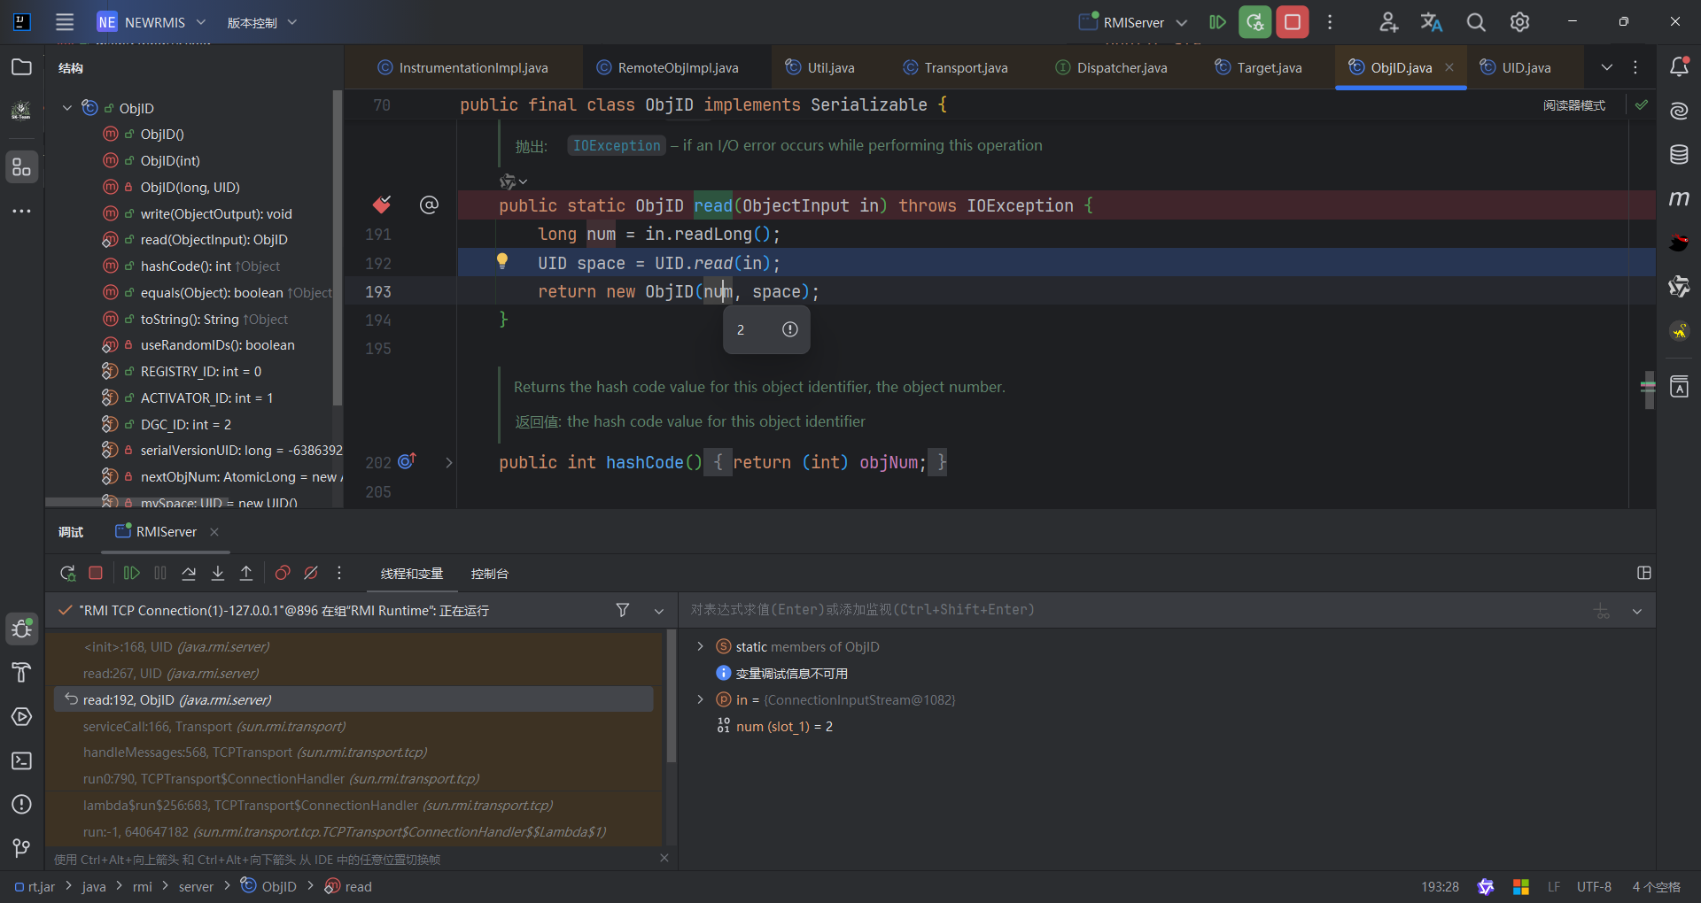Switch to UID.java tab

(x=1516, y=68)
